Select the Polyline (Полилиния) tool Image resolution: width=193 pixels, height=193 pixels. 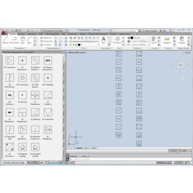tap(14, 40)
